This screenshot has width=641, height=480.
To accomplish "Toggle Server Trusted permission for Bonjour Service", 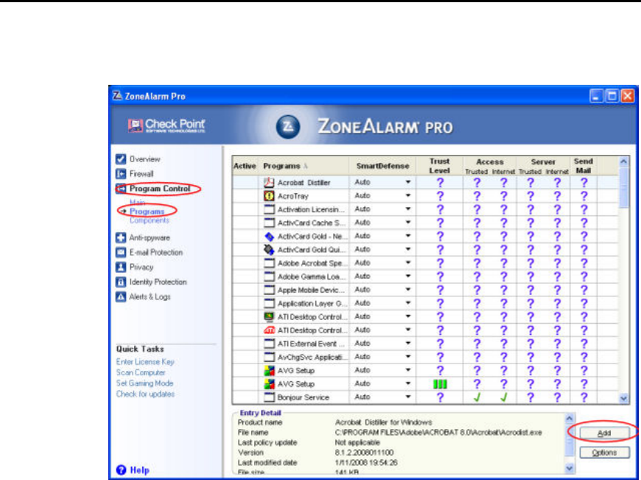I will coord(530,397).
